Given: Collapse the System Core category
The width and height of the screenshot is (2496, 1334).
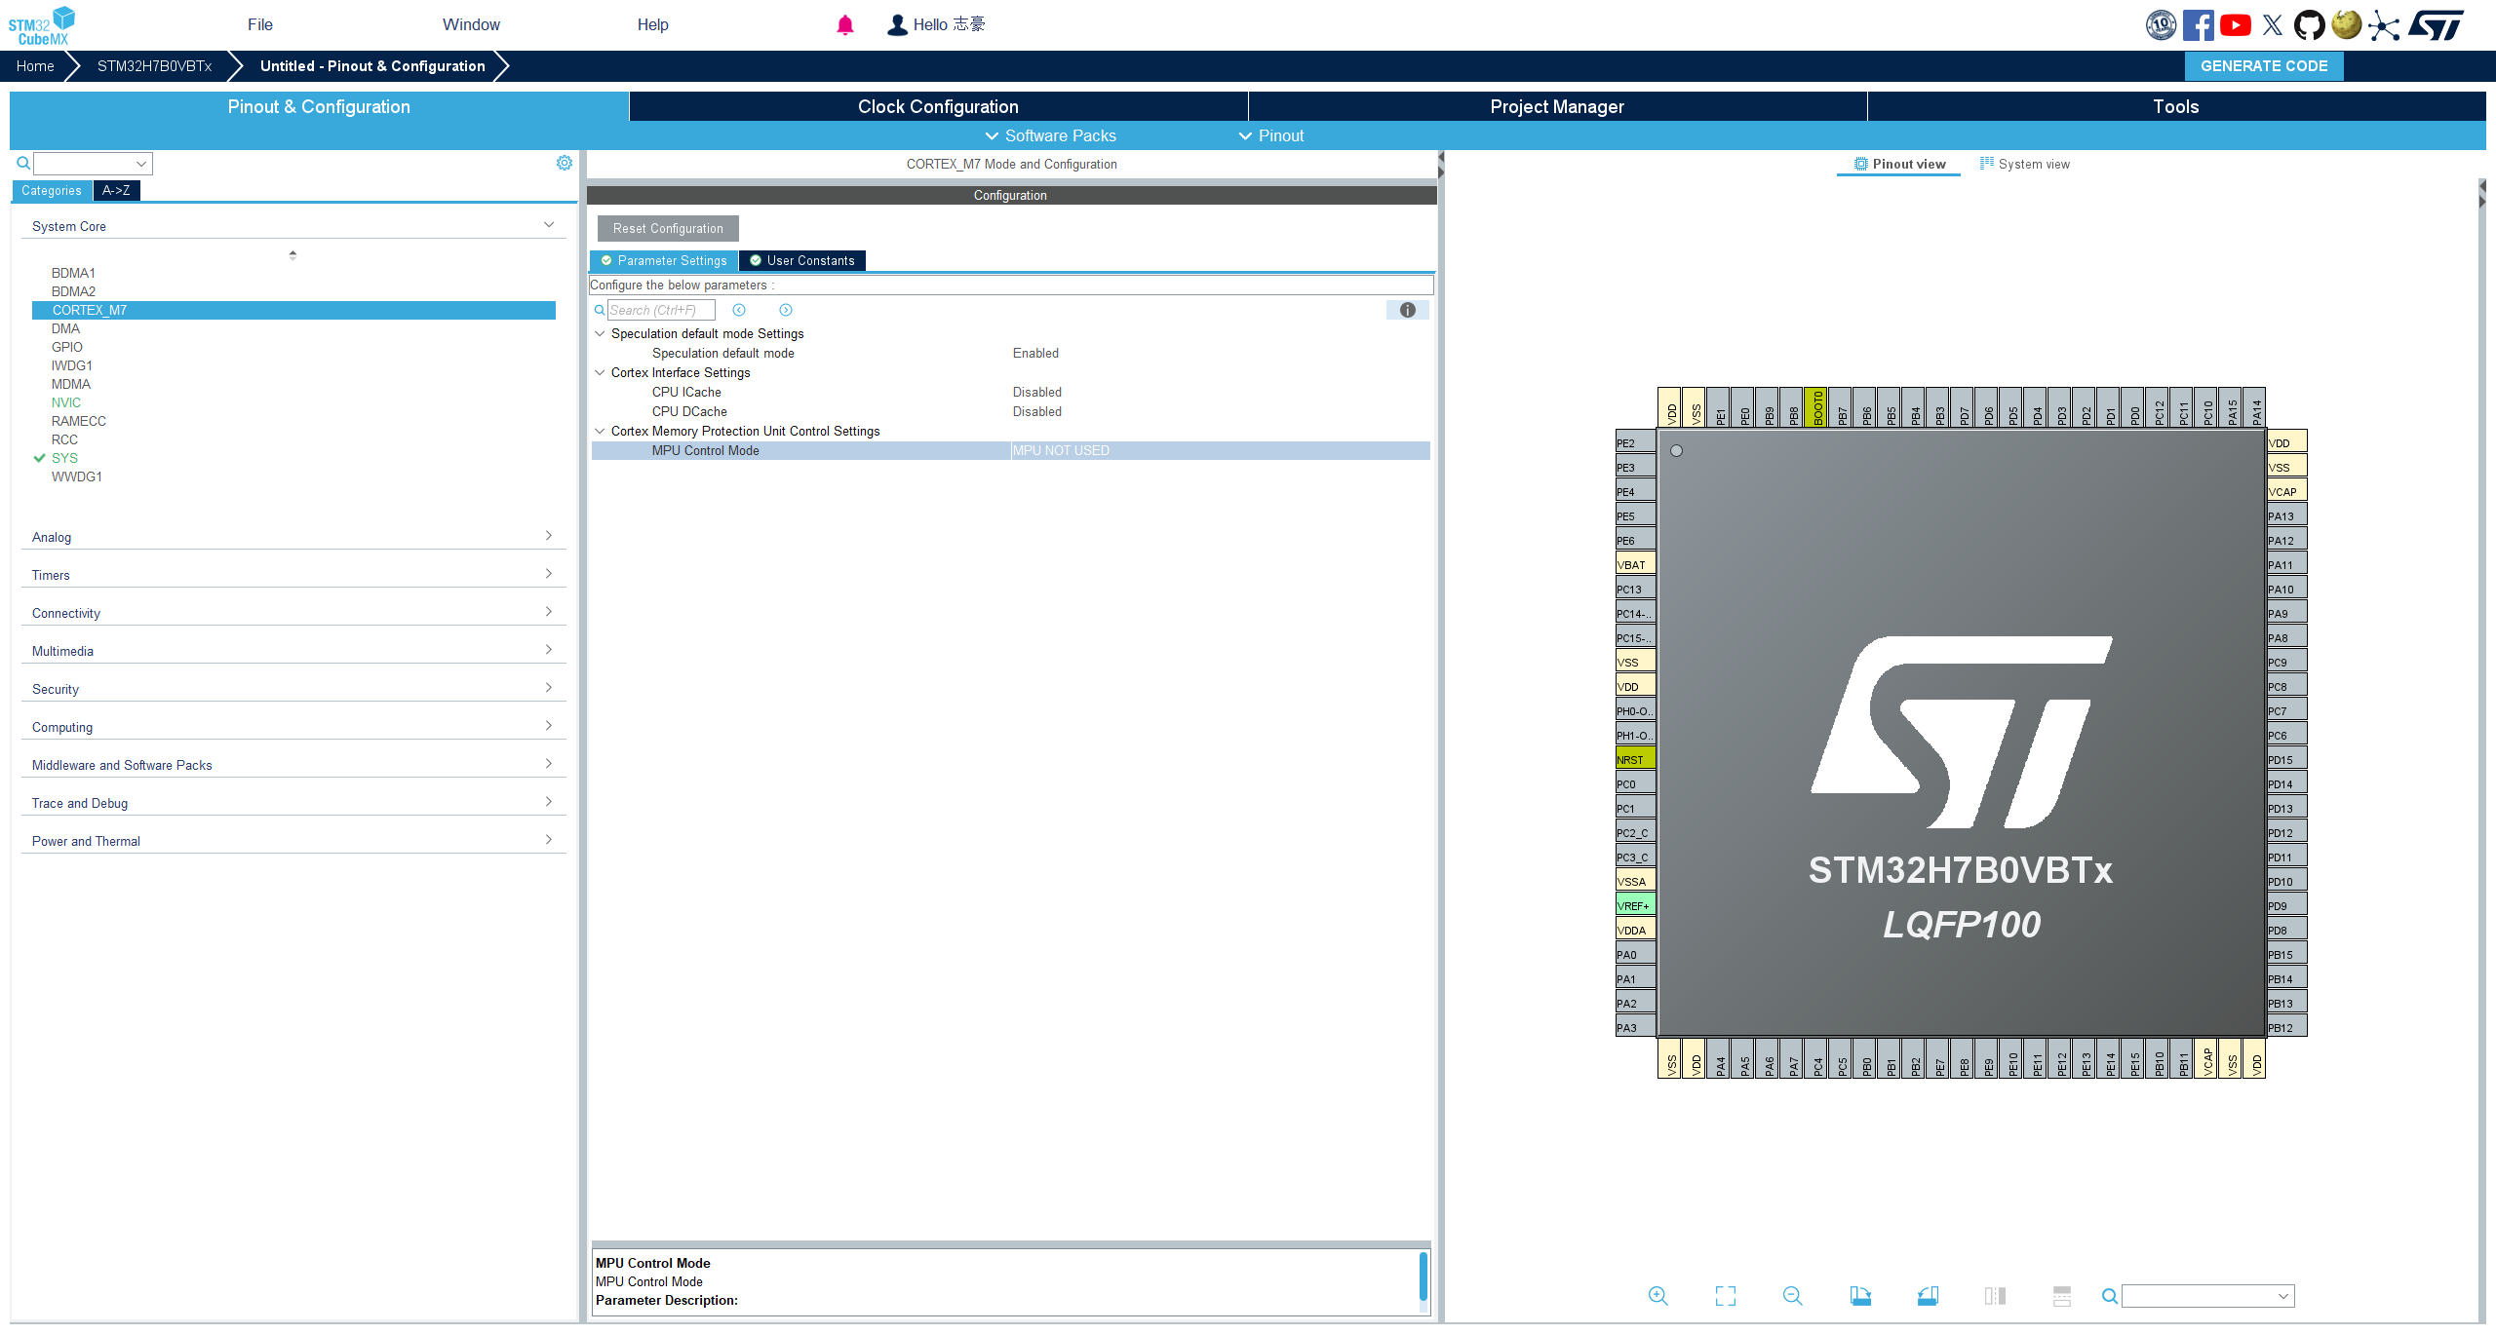Looking at the screenshot, I should tap(548, 223).
